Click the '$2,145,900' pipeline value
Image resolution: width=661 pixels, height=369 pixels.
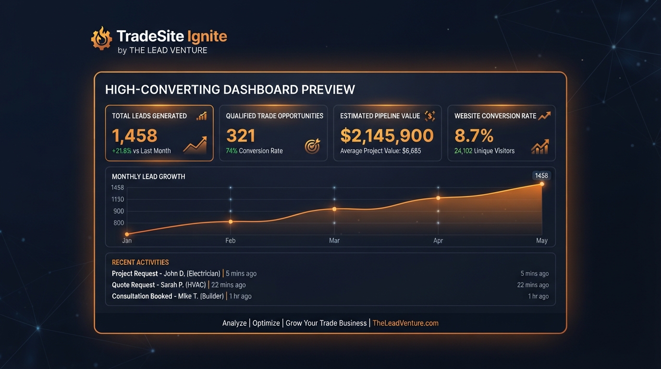pos(387,135)
